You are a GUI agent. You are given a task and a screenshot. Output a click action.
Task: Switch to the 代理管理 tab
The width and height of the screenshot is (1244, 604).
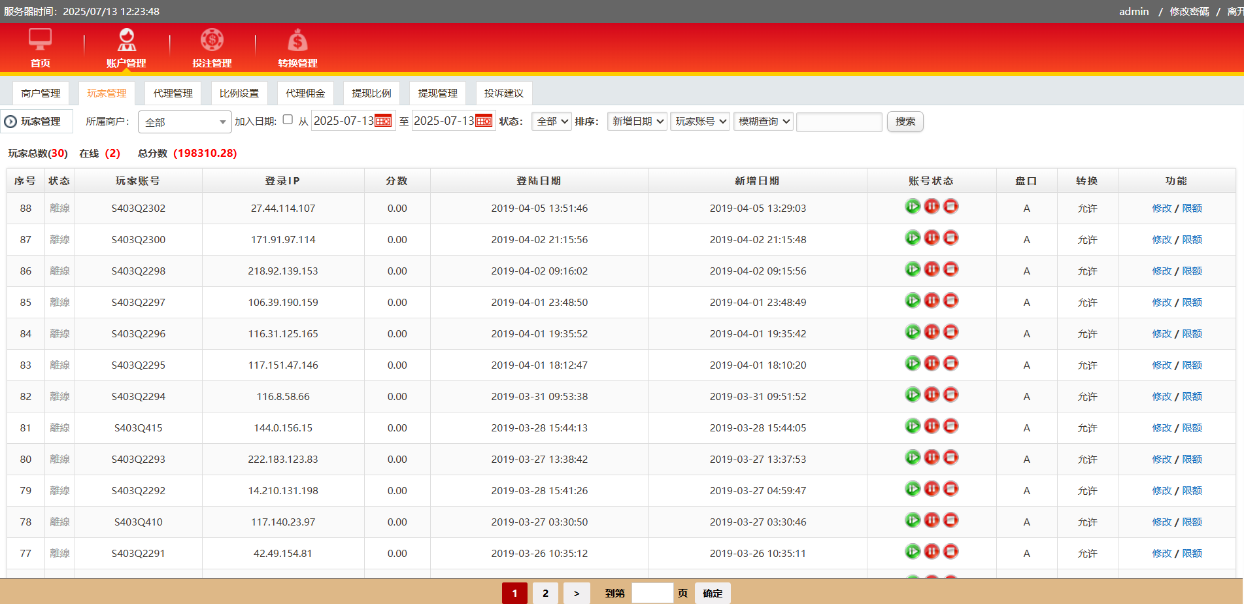pyautogui.click(x=173, y=93)
